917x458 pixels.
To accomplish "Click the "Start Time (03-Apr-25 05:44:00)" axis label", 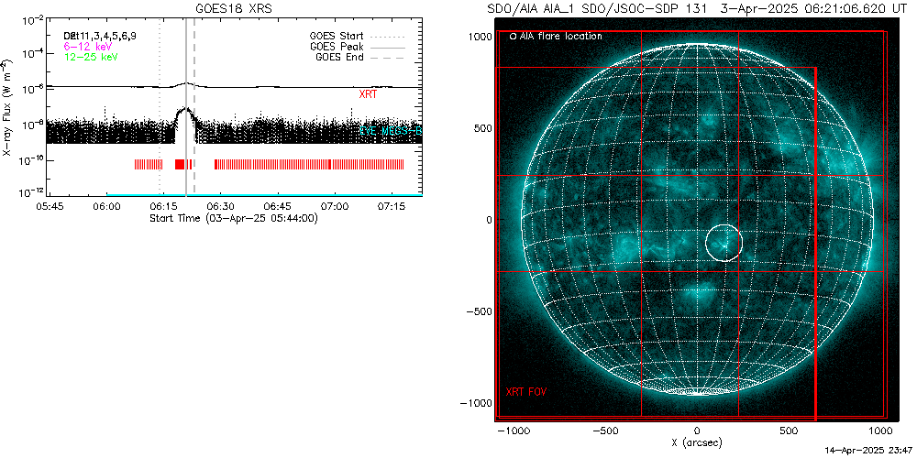I will click(x=234, y=219).
